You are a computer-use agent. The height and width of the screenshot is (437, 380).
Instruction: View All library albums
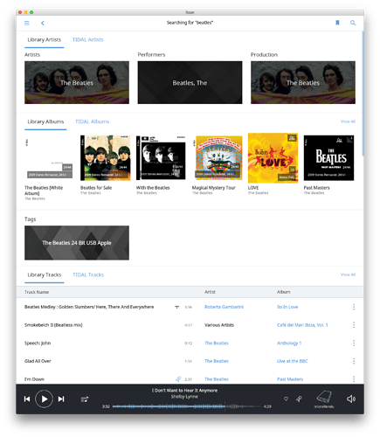[x=348, y=121]
